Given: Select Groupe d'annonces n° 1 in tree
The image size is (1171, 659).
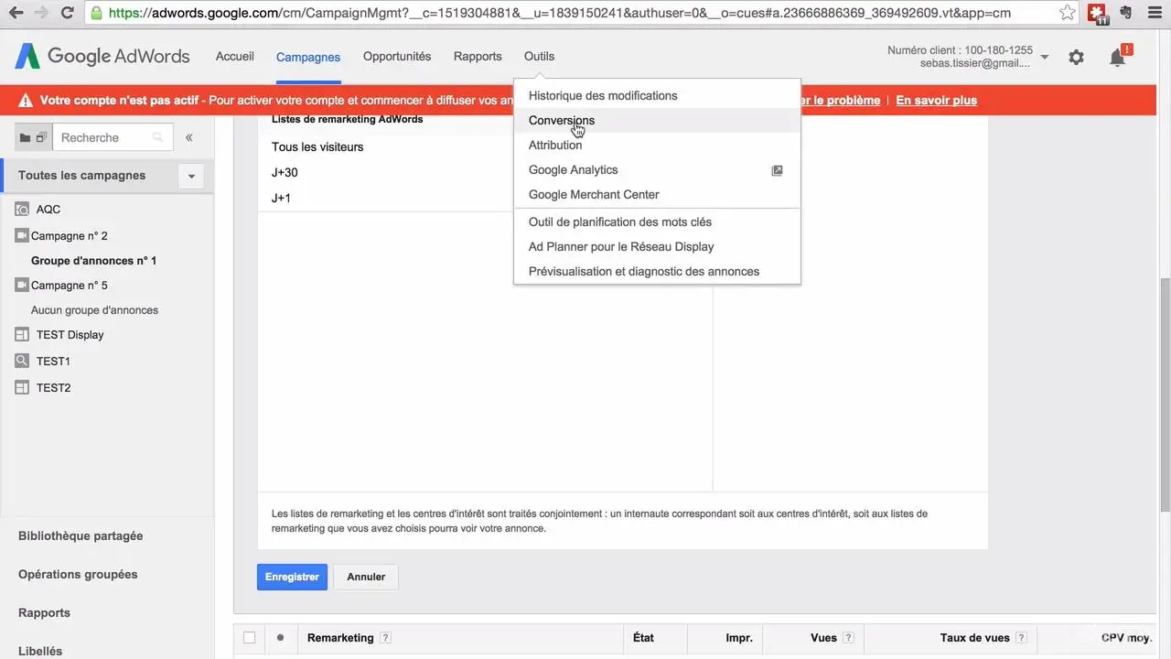Looking at the screenshot, I should 94,261.
